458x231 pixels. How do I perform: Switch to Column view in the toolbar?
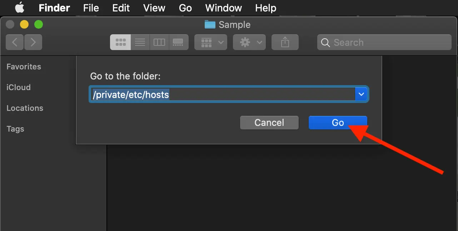click(x=159, y=42)
